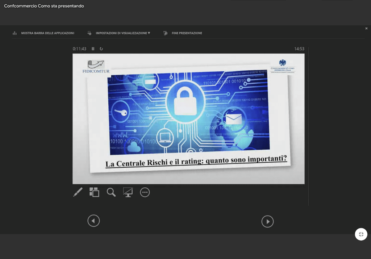Viewport: 371px width, 259px height.
Task: Select the pen and laser pointer tool
Action: click(78, 192)
